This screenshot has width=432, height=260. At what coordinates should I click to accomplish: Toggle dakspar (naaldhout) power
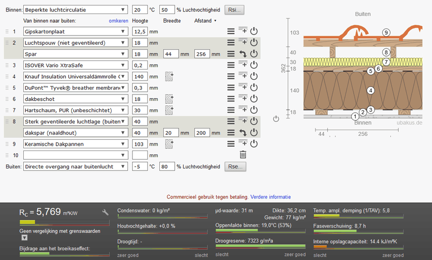click(254, 133)
